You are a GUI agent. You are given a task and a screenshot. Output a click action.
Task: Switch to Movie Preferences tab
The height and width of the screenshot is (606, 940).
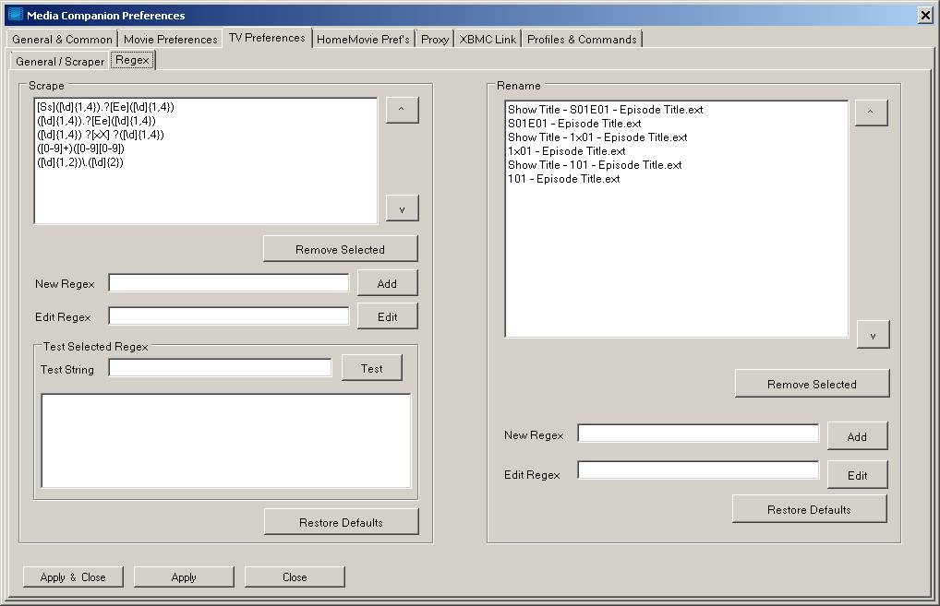point(170,40)
